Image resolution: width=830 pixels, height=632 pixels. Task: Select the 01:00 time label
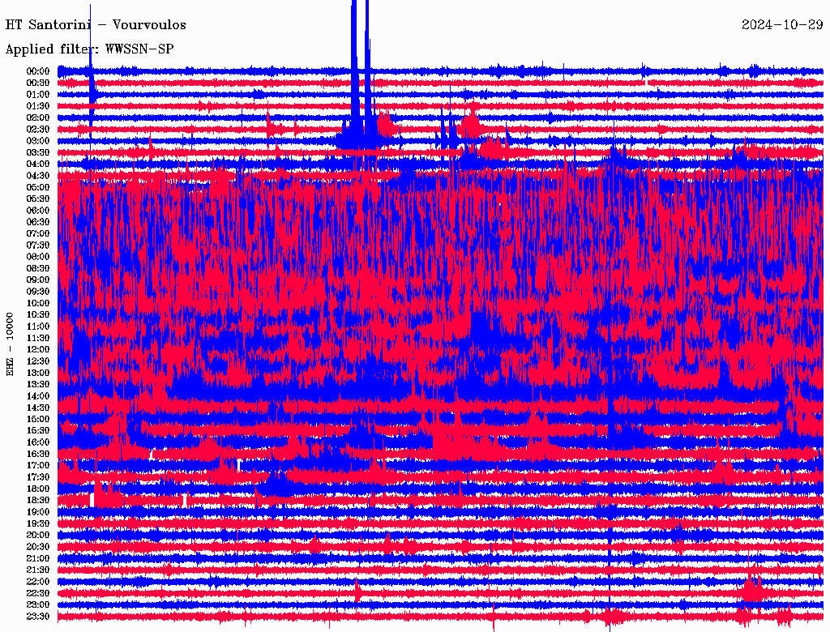pyautogui.click(x=37, y=94)
